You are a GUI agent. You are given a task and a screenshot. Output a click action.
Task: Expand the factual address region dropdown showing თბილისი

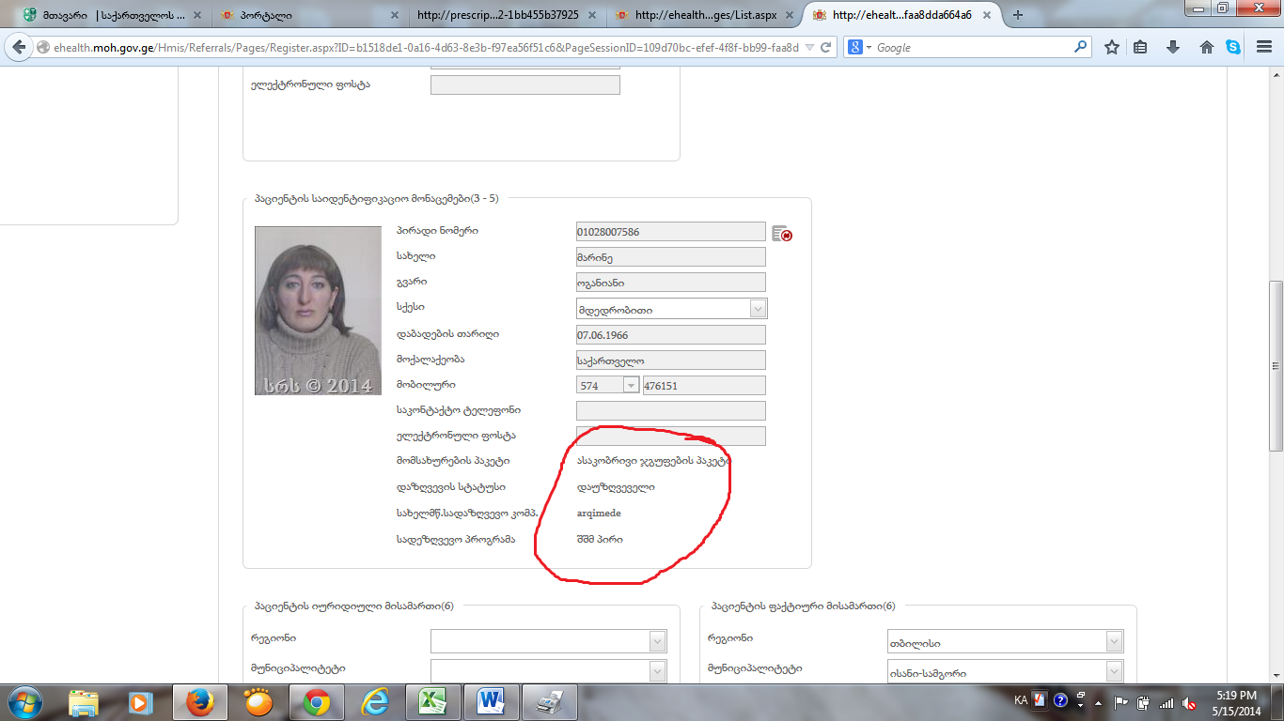pos(1114,642)
